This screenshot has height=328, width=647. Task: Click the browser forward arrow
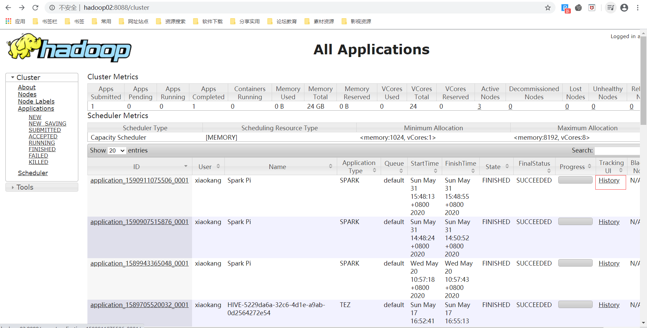point(22,7)
